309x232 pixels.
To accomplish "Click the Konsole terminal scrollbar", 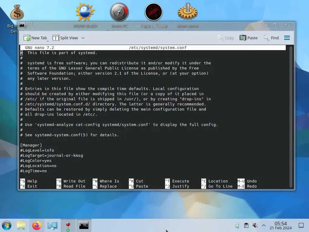I will [x=291, y=116].
